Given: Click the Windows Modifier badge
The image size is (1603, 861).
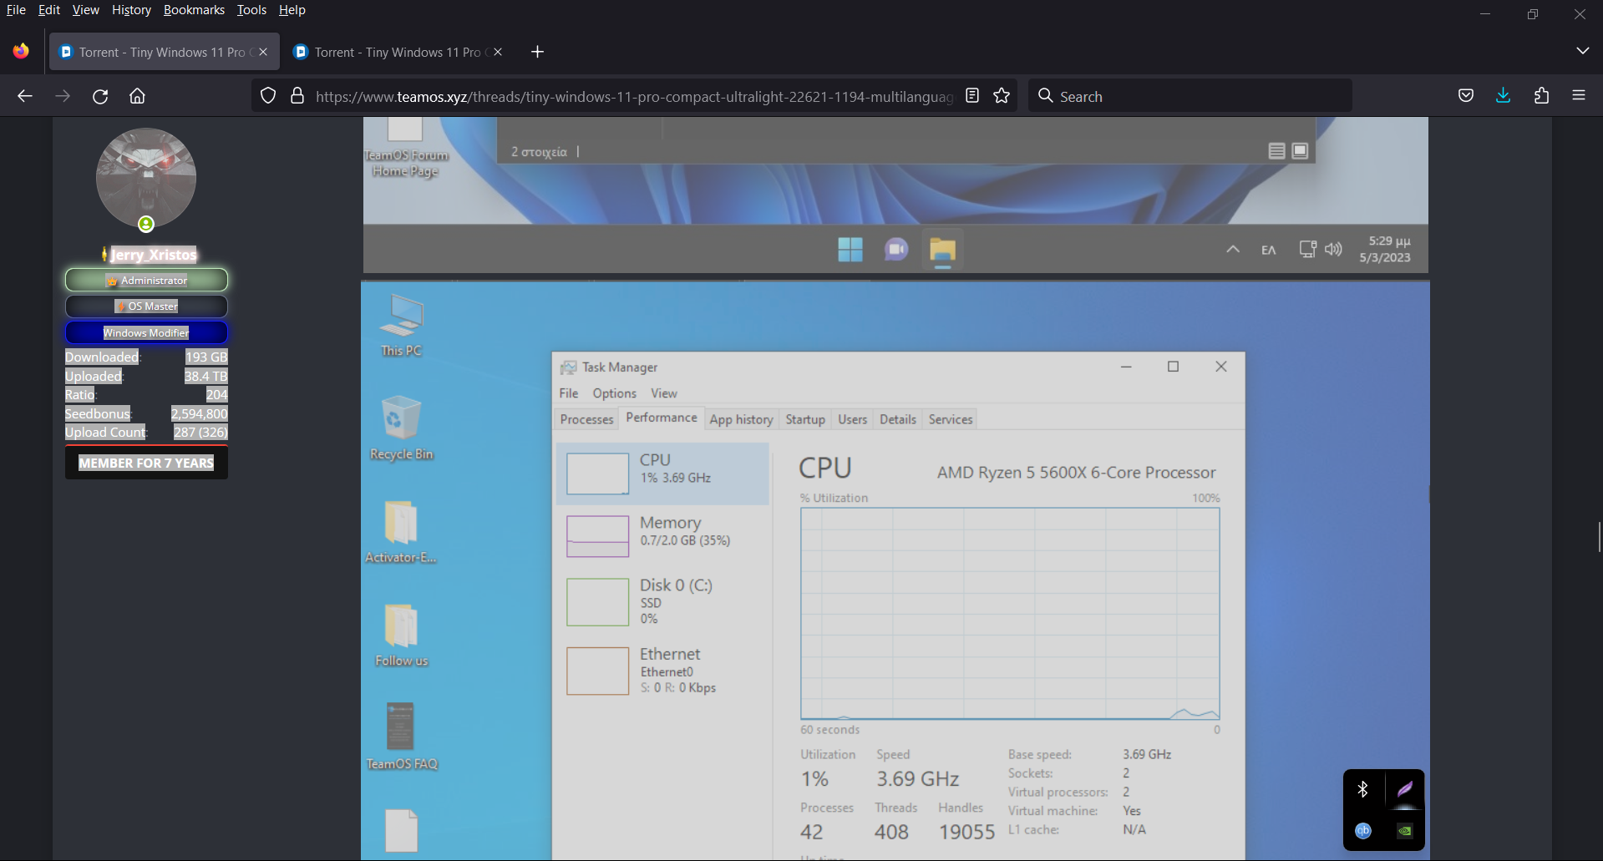Looking at the screenshot, I should [146, 332].
